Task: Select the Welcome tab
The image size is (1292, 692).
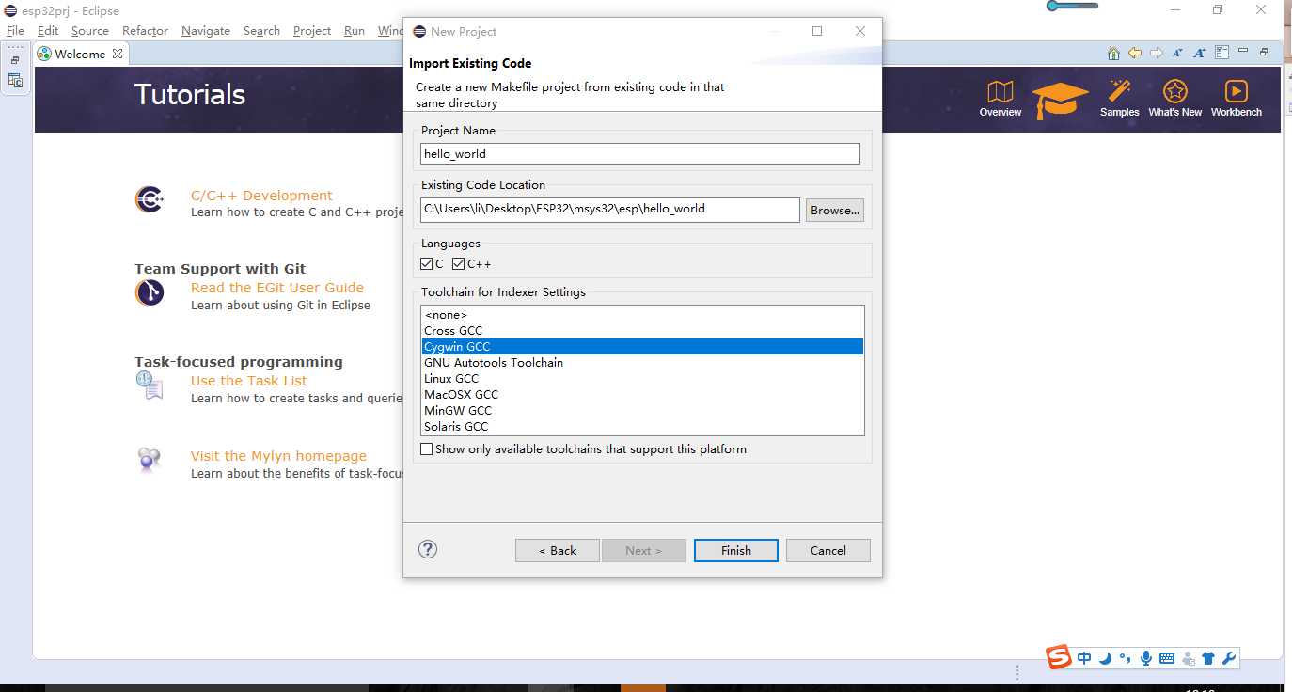Action: [80, 54]
